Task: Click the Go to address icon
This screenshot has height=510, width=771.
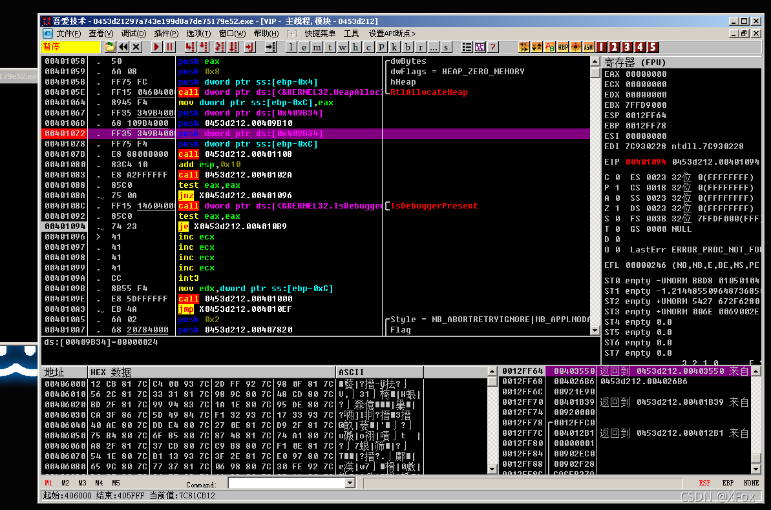Action: point(270,47)
